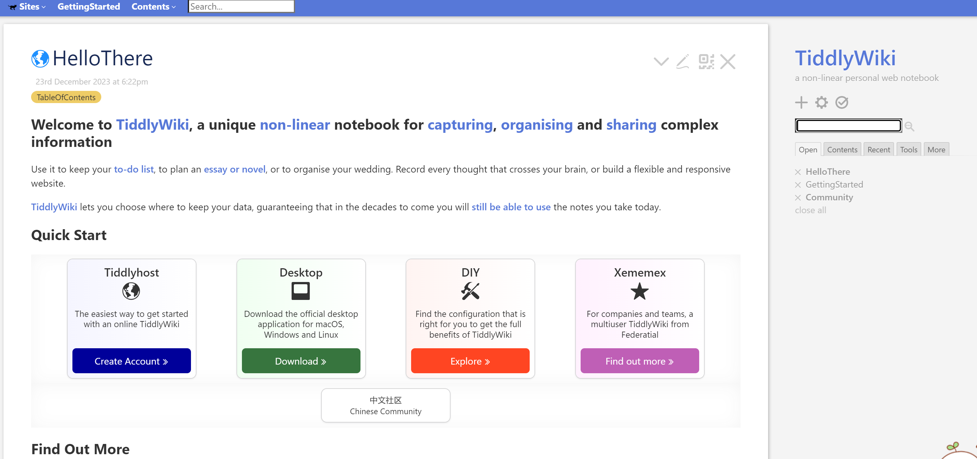977x459 pixels.
Task: Switch to the More sidebar tab
Action: point(936,149)
